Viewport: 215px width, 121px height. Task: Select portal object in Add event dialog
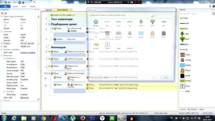pos(164,34)
